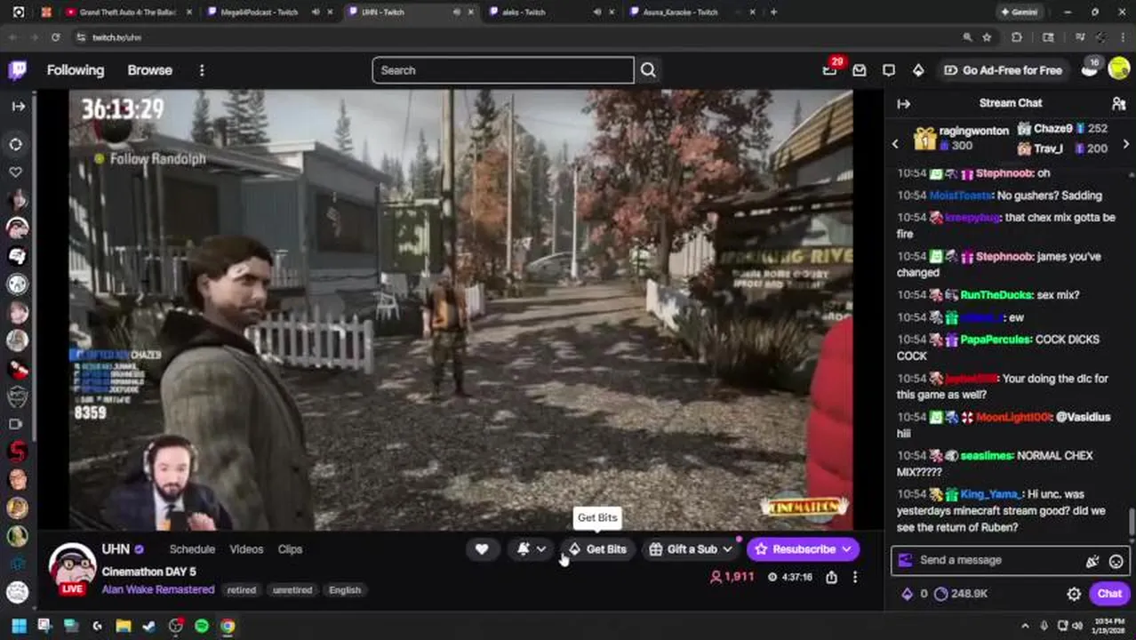1136x640 pixels.
Task: Open the notifications inbox with badge 29
Action: [830, 70]
